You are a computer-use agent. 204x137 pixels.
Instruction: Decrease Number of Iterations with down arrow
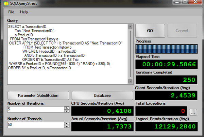pyautogui.click(x=67, y=111)
